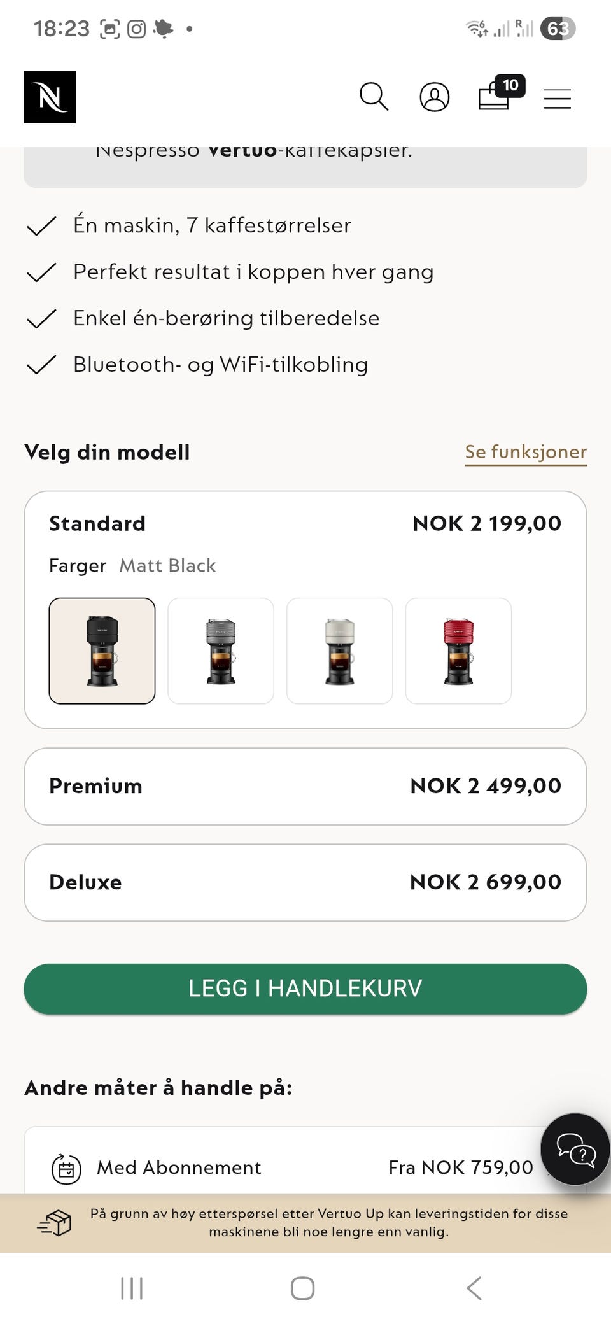
Task: Open the shopping cart with 10 items
Action: click(x=502, y=94)
